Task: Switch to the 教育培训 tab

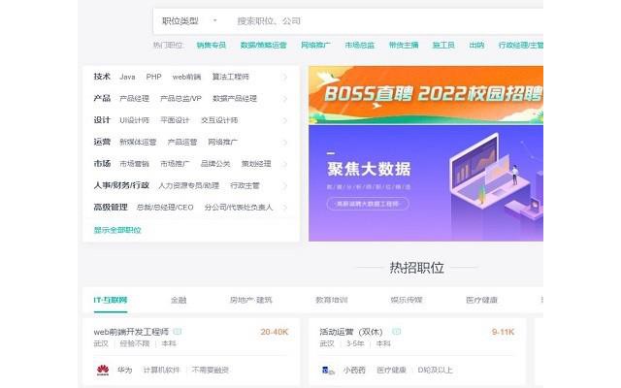Action: coord(332,300)
